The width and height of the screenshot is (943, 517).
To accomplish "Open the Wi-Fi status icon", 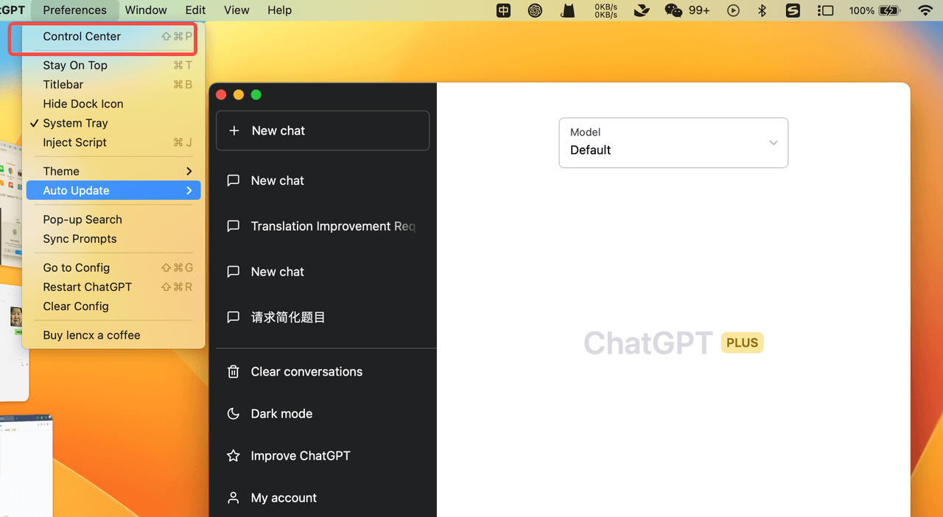I will tap(925, 10).
